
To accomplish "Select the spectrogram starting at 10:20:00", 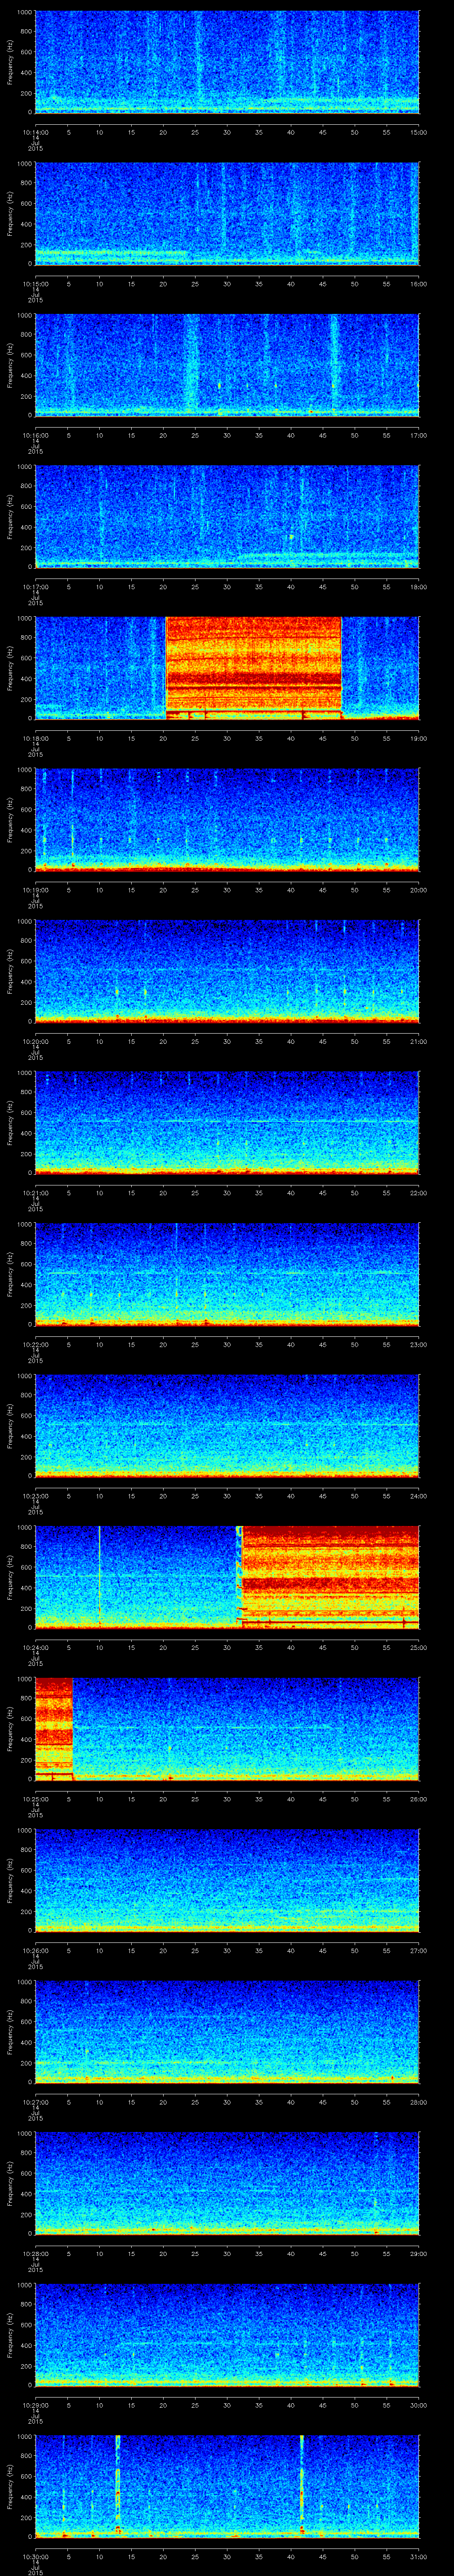I will pos(227,971).
